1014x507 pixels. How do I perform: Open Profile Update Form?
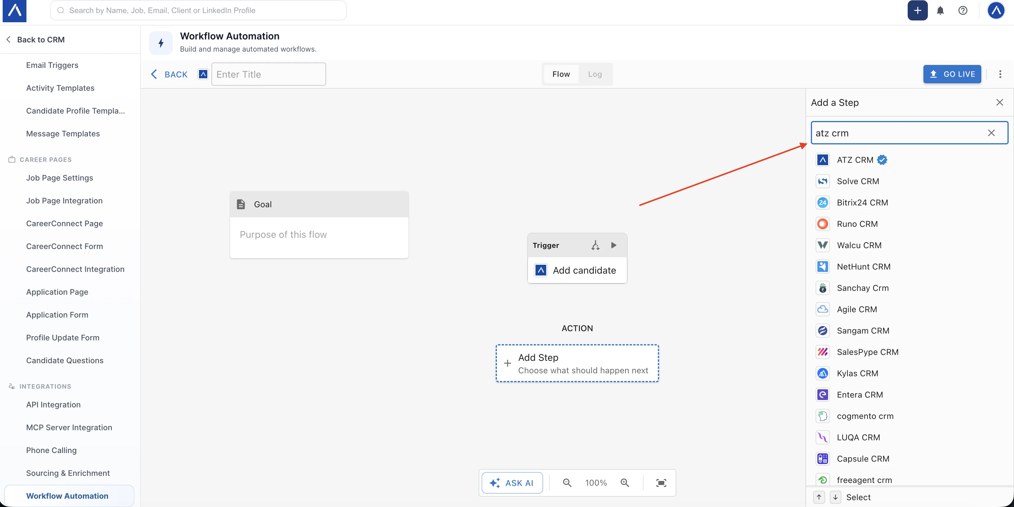(63, 338)
